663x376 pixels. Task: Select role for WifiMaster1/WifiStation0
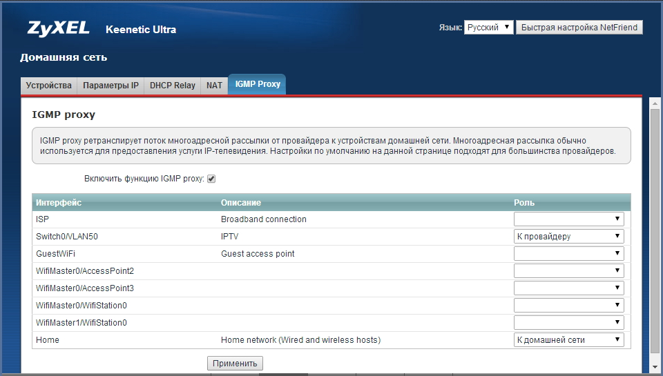(568, 323)
